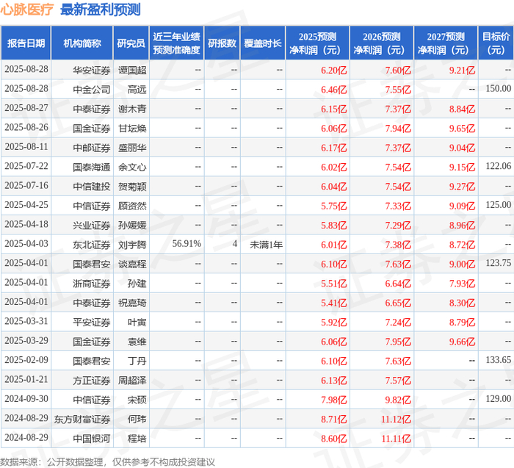The height and width of the screenshot is (468, 514).
Task: Click analyst name 丁丹
Action: (137, 361)
